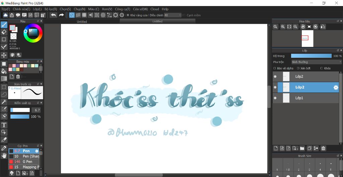Image resolution: width=343 pixels, height=177 pixels.
Task: Click the foreground color swatch
Action: (x=12, y=27)
